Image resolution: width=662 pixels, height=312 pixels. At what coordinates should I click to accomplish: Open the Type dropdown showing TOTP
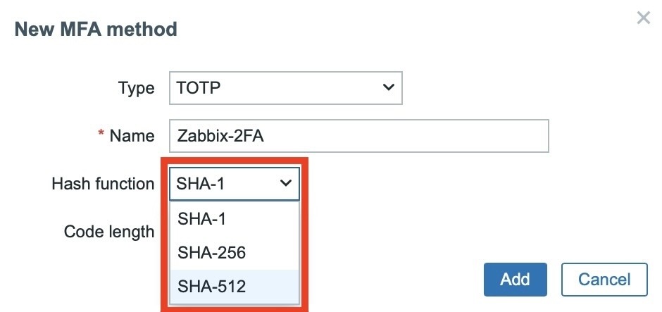tap(285, 88)
